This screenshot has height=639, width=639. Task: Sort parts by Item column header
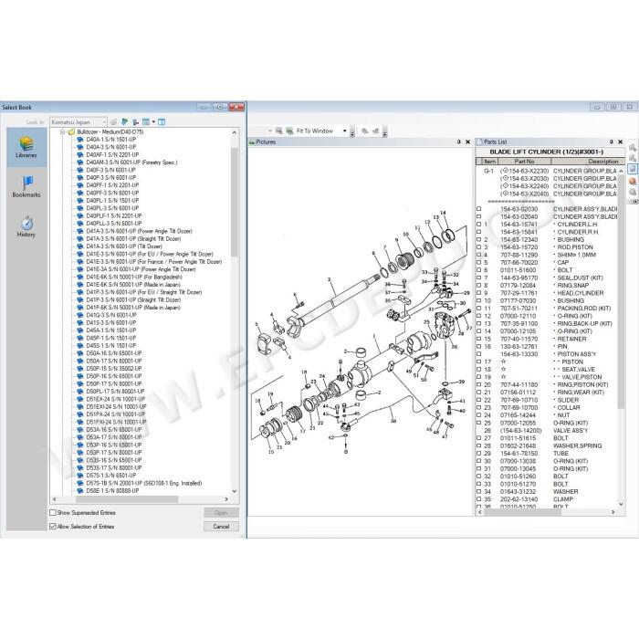pos(490,162)
